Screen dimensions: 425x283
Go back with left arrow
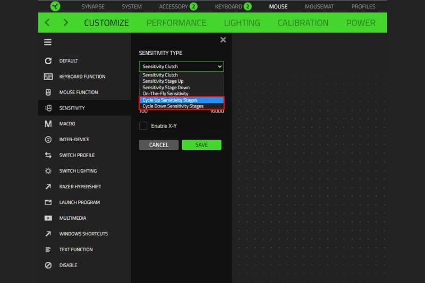pos(47,22)
